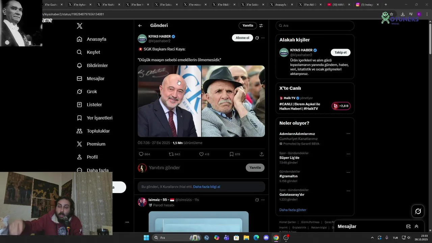The image size is (432, 243).
Task: Open 'Daha fazla bilgi al' link
Action: point(207,187)
